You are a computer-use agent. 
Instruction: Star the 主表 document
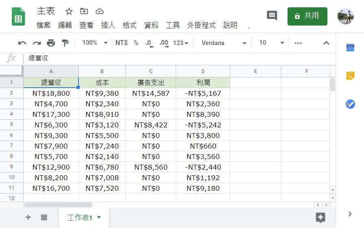pyautogui.click(x=69, y=11)
